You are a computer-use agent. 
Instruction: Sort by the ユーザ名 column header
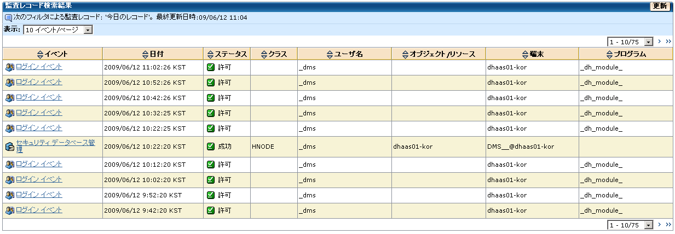point(345,54)
